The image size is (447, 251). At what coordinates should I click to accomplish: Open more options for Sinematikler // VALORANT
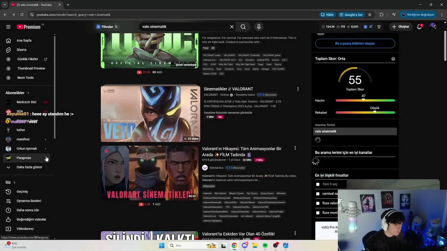tap(298, 89)
